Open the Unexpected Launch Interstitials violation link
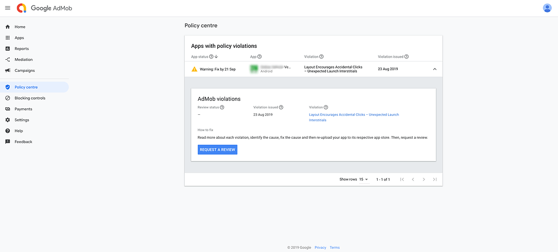 click(354, 118)
